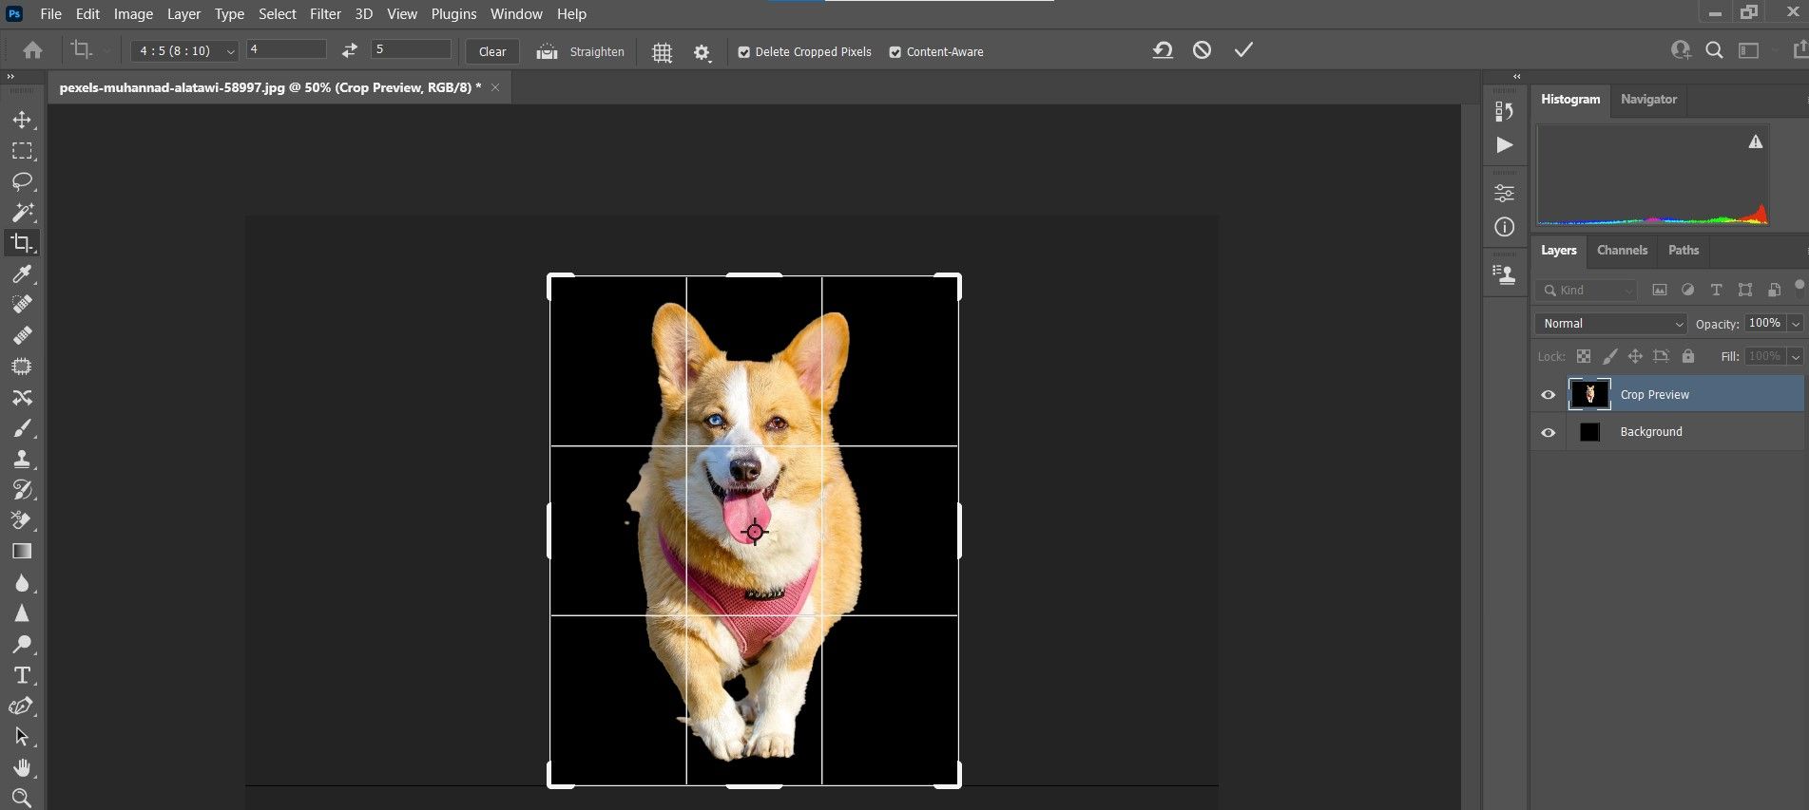
Task: Select the Eyedropper tool
Action: point(22,274)
